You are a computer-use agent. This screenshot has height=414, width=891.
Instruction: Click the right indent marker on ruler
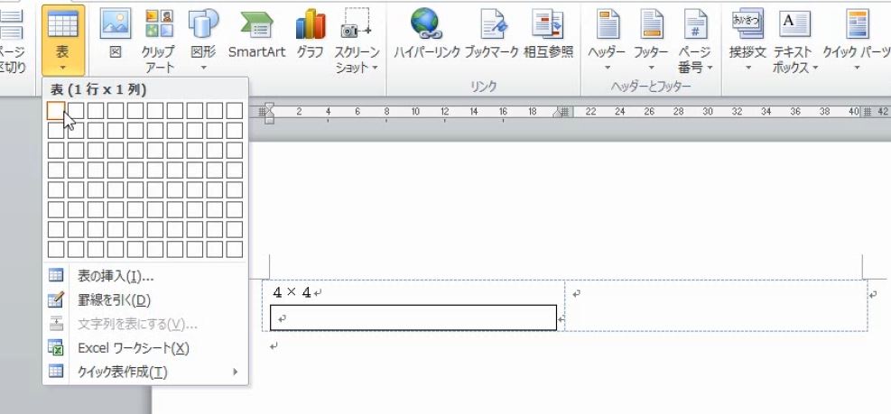[558, 113]
